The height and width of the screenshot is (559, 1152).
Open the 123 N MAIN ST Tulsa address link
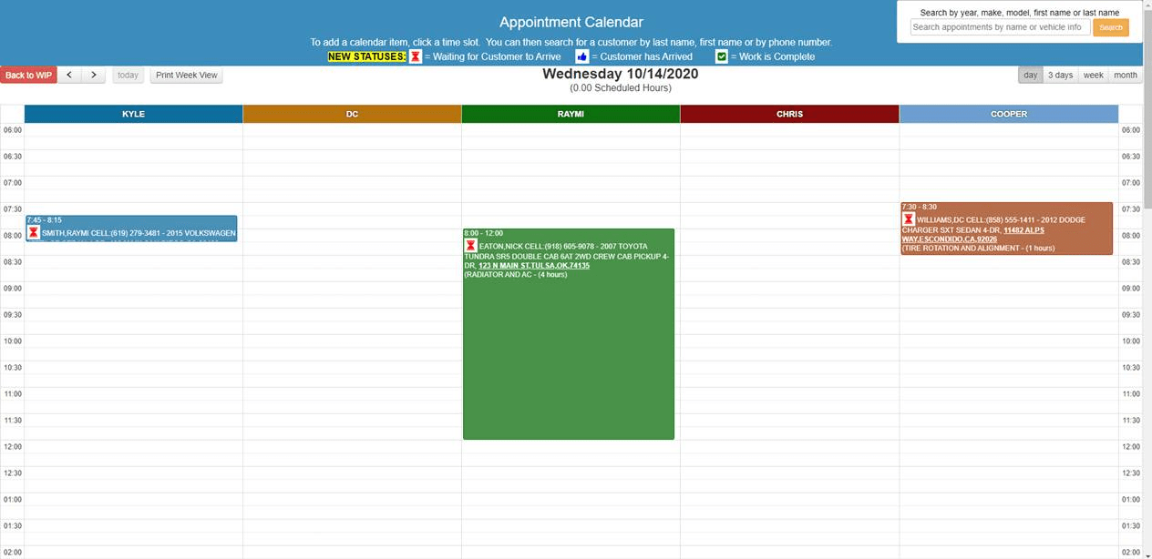tap(534, 266)
